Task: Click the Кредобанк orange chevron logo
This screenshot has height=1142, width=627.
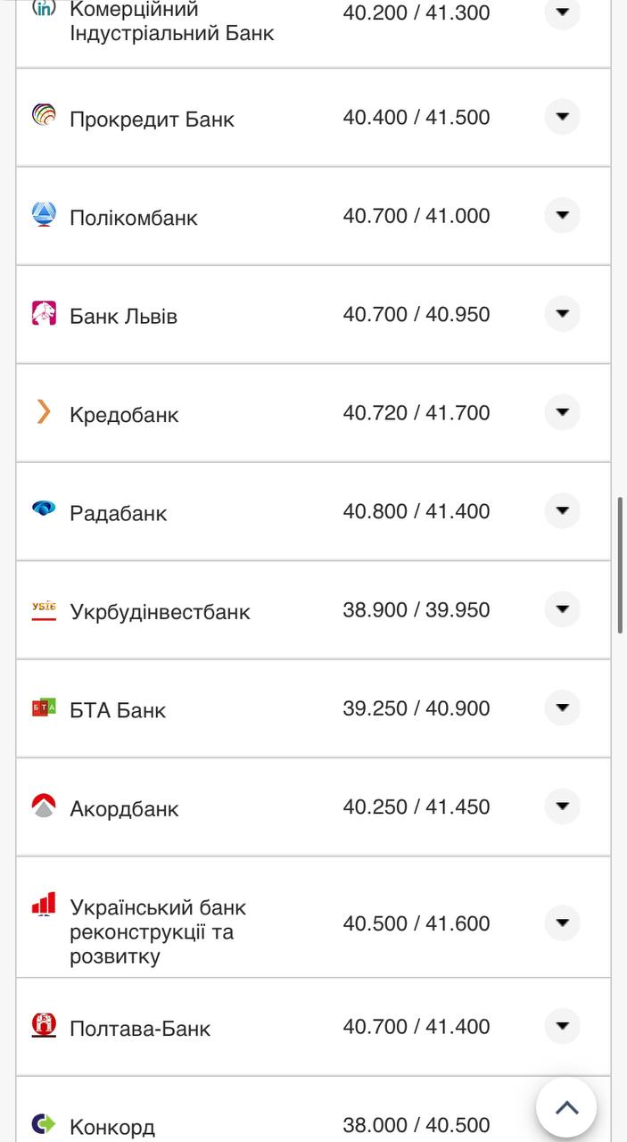Action: point(44,411)
